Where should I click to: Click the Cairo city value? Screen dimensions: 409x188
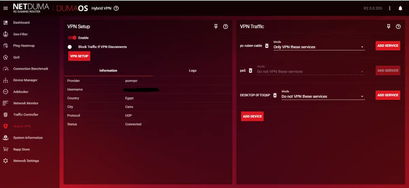pos(129,107)
